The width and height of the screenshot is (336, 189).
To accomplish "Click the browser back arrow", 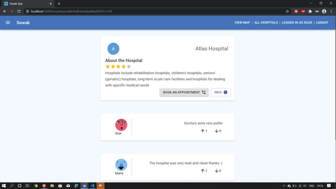I will coord(5,11).
